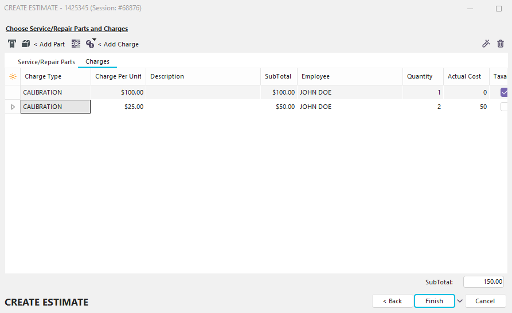Expand the second CALIBRATION row arrow
512x313 pixels.
pyautogui.click(x=13, y=107)
